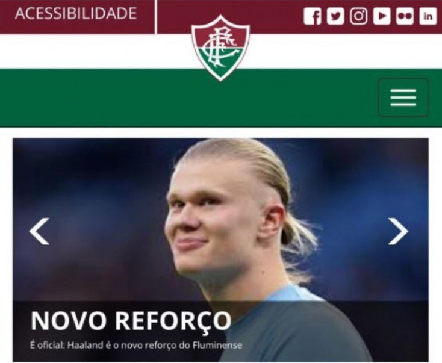Click the dark caption overlay on banner

click(x=221, y=332)
